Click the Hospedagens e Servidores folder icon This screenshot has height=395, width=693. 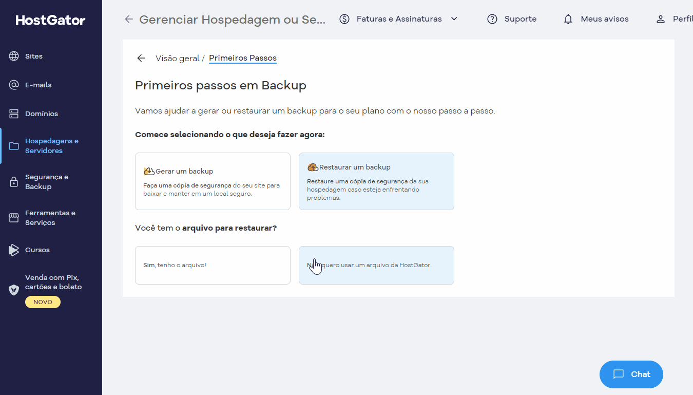click(x=14, y=146)
